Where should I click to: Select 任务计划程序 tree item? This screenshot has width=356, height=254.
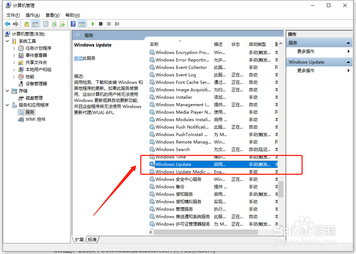(x=38, y=48)
